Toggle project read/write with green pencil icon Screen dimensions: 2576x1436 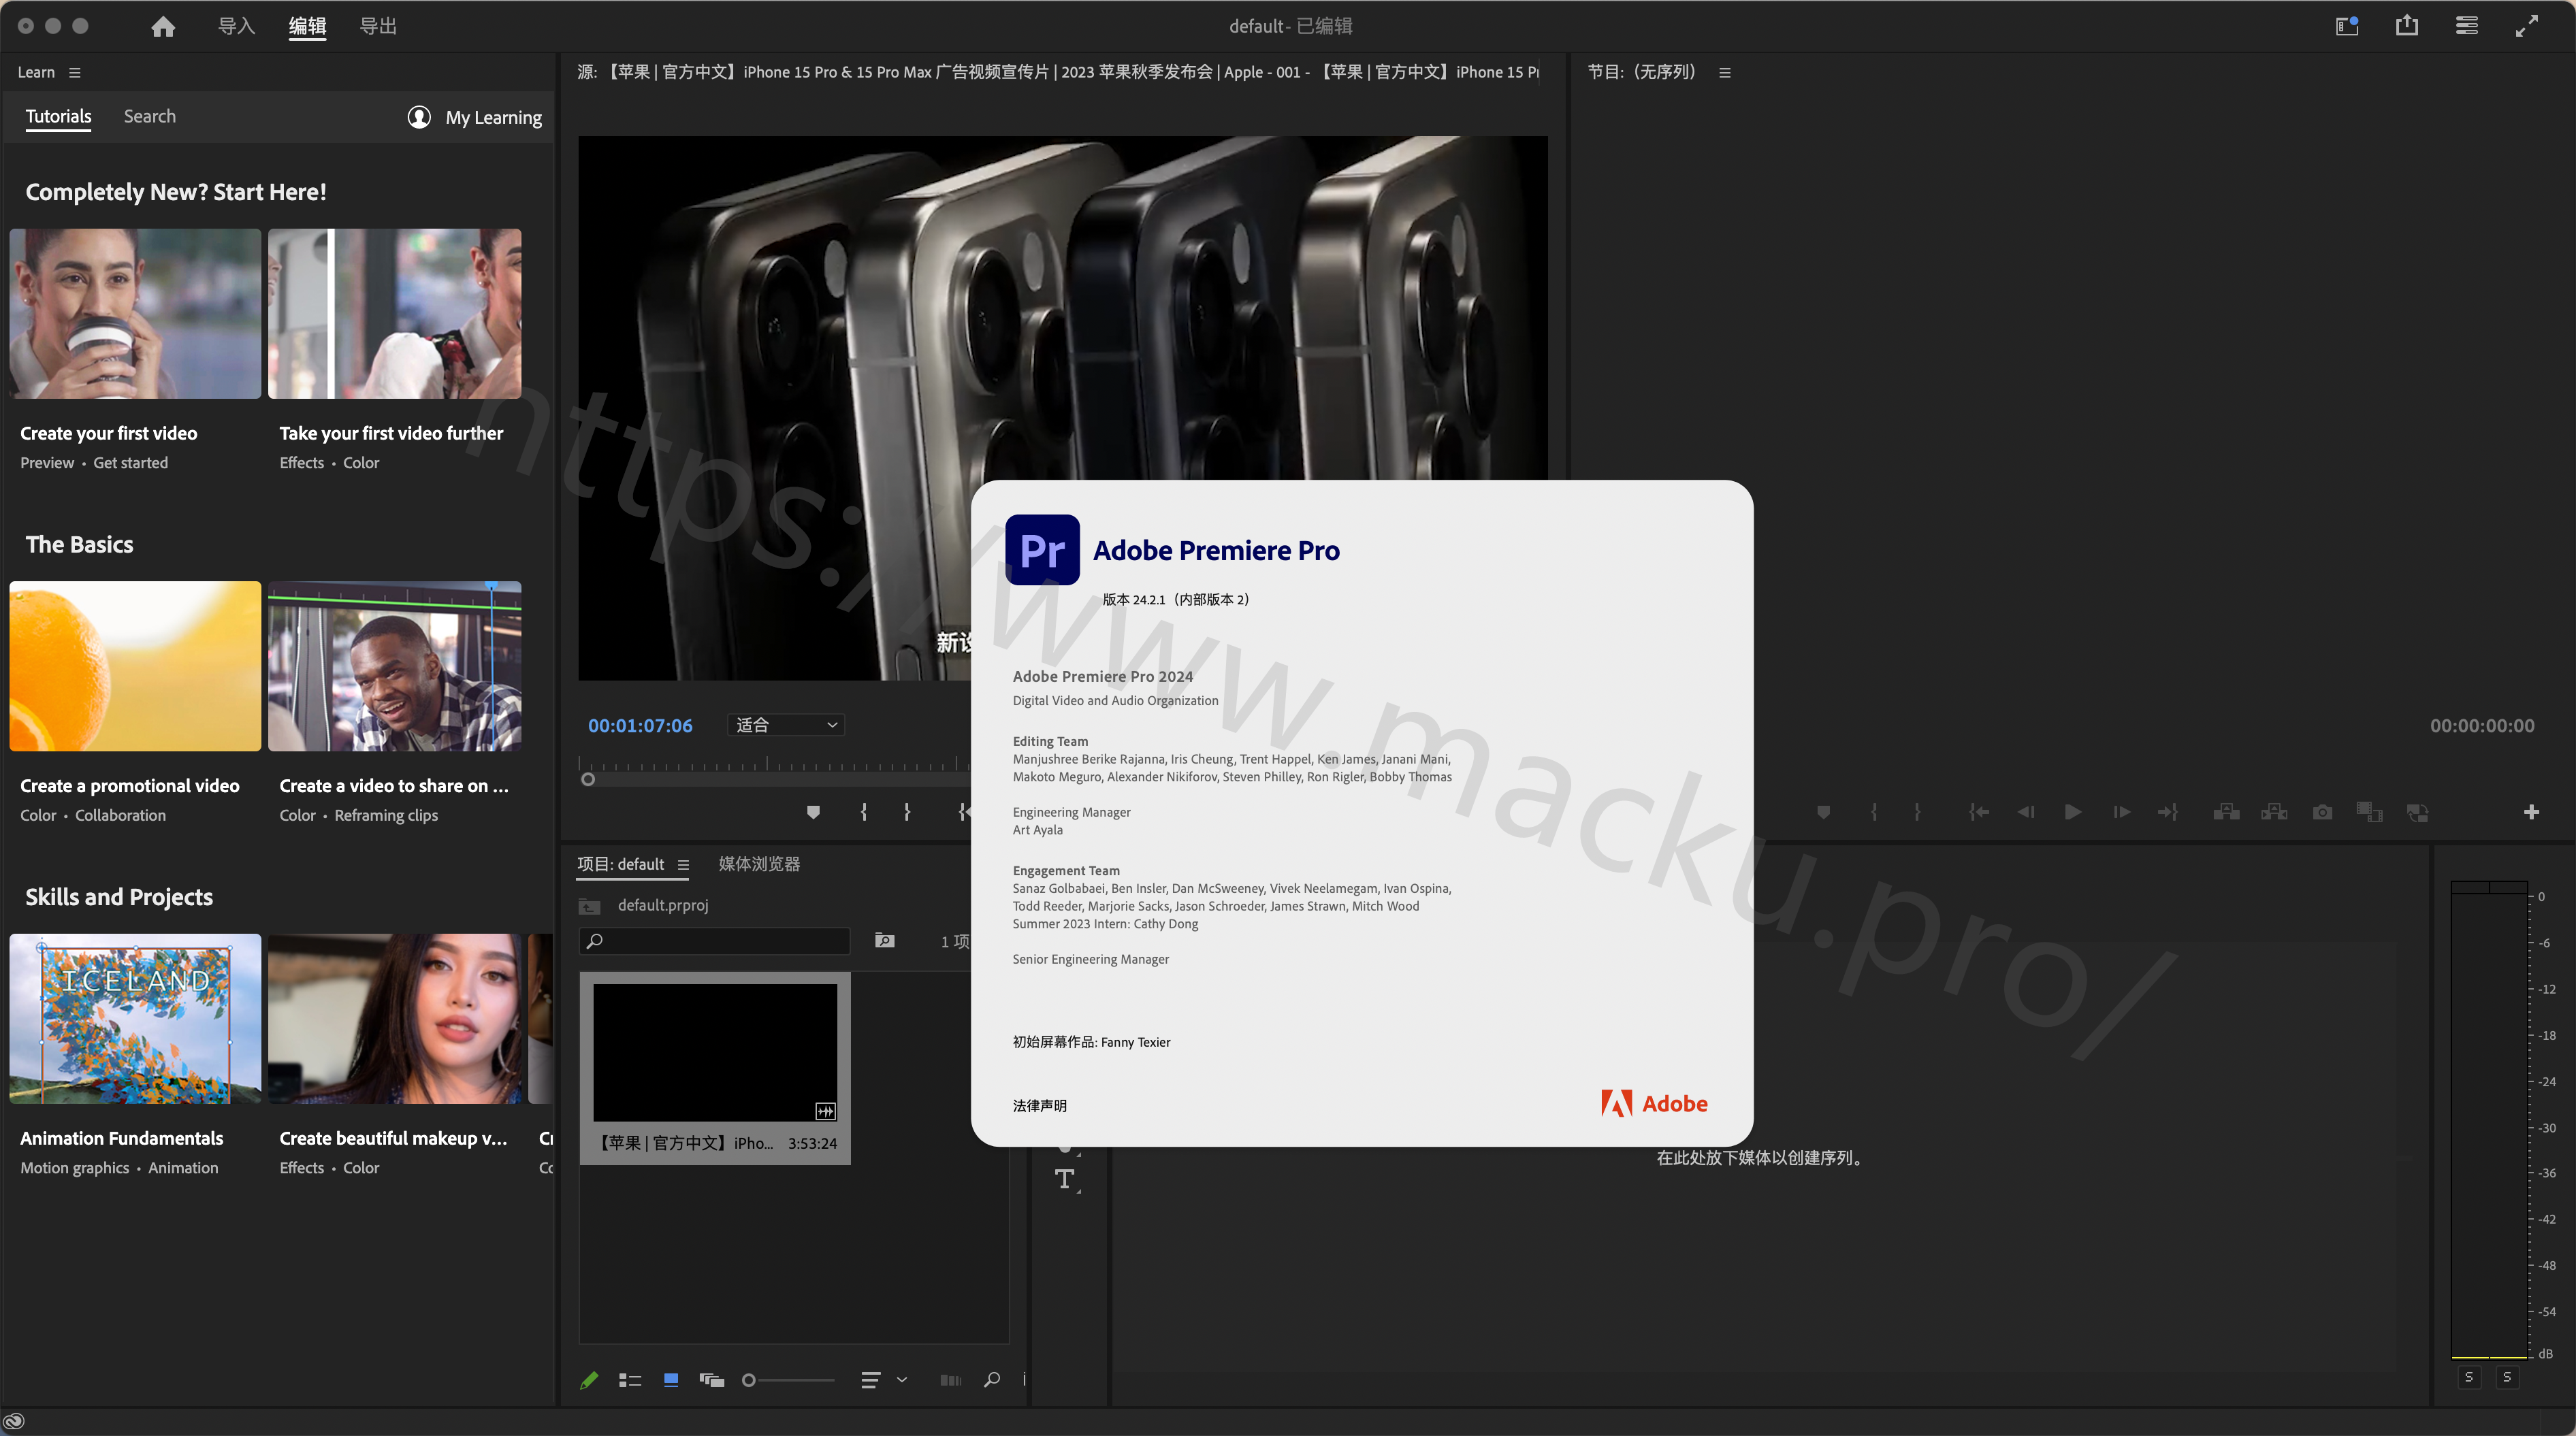click(x=589, y=1380)
